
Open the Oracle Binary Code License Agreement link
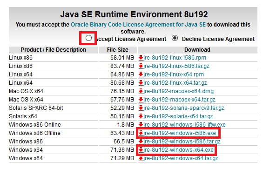pyautogui.click(x=138, y=25)
